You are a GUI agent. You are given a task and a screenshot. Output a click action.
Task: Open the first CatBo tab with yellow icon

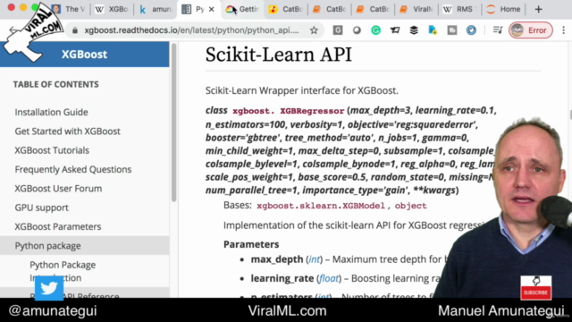tap(286, 9)
